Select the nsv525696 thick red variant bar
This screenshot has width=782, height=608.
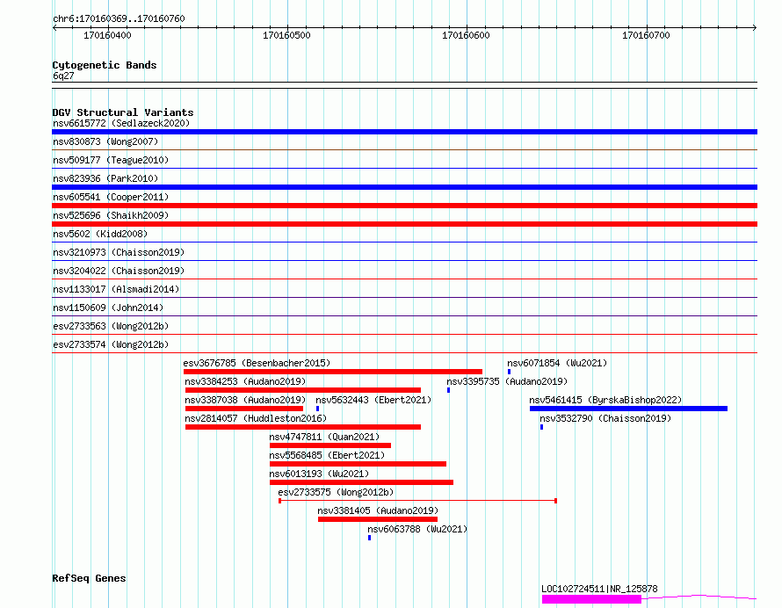[404, 224]
